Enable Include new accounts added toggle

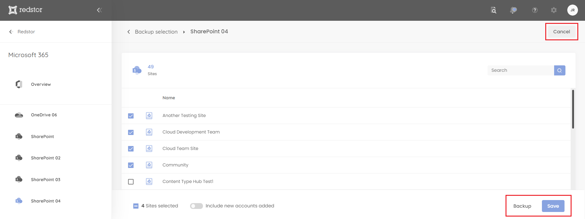197,206
